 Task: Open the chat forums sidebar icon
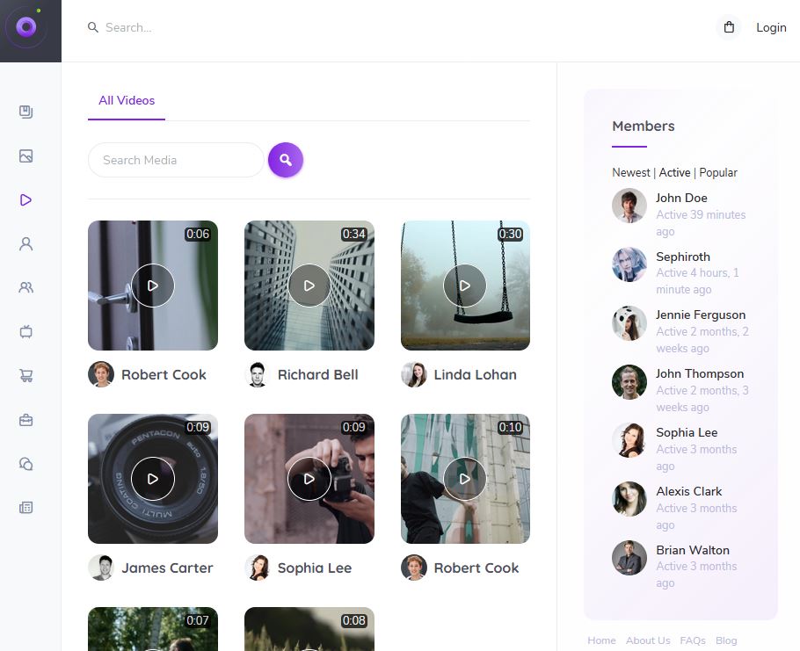(26, 464)
